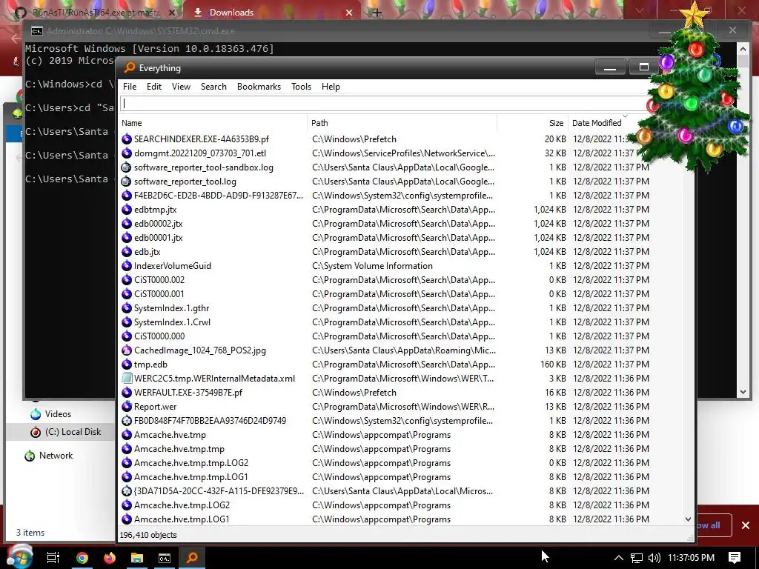Image resolution: width=759 pixels, height=569 pixels.
Task: Open Firefox from the taskbar
Action: pos(110,558)
